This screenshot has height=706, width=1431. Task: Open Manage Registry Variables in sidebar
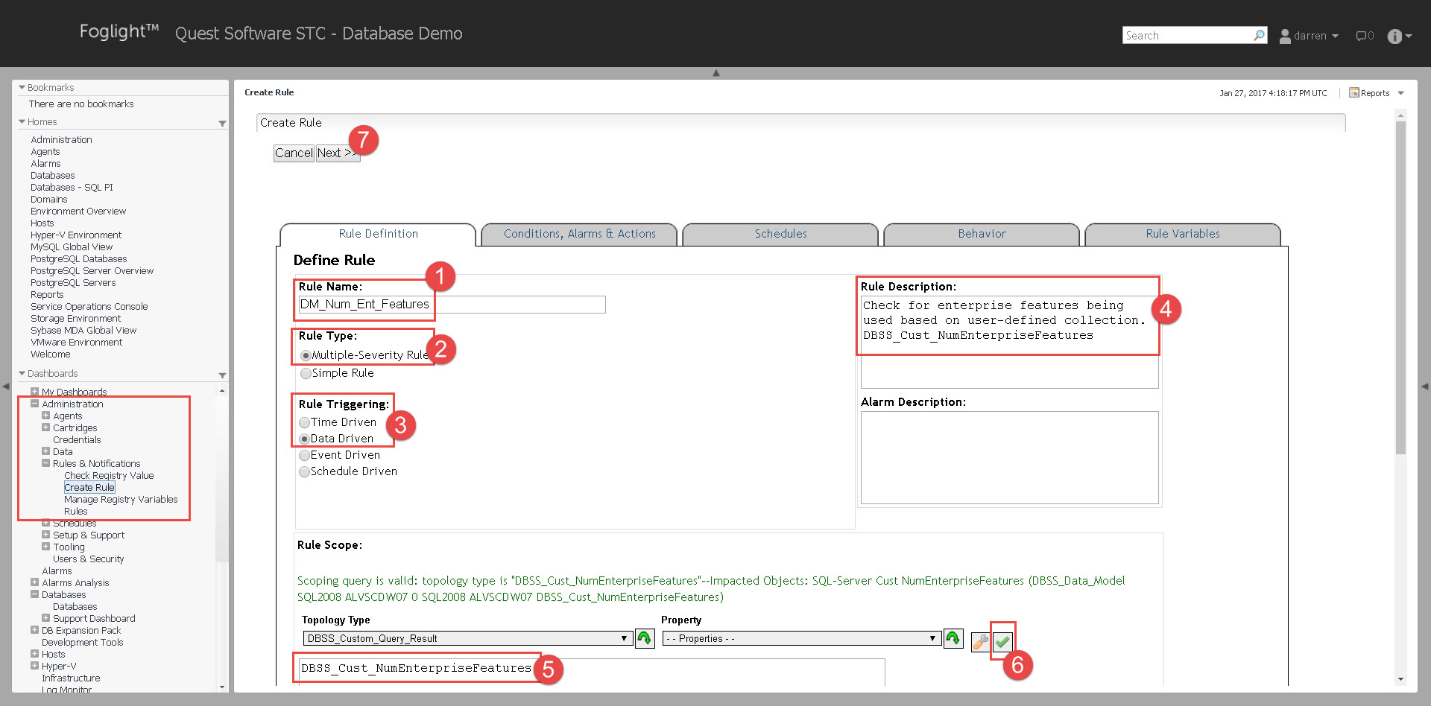[121, 500]
